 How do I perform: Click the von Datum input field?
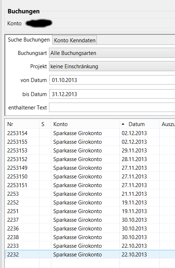coord(112,80)
